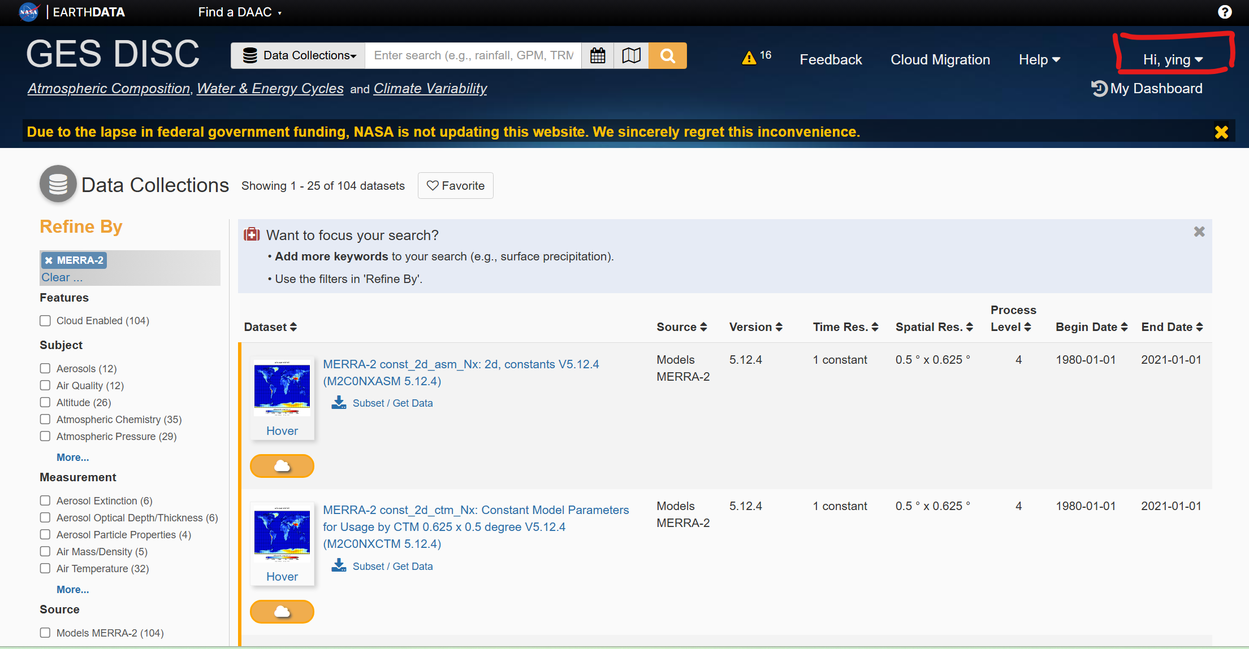Dismiss the yellow funding banner X
Screen dimensions: 1249x649
1221,132
